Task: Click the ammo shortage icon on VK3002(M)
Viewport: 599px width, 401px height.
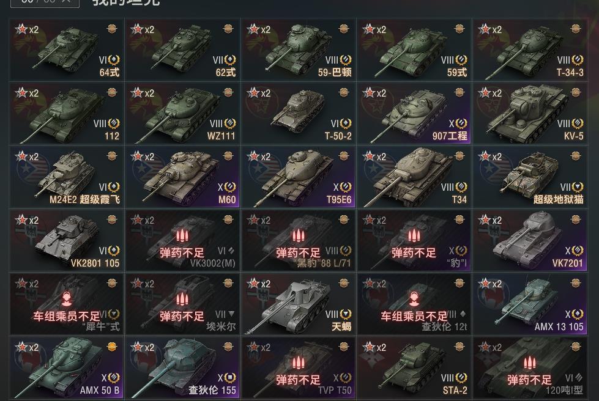Action: [x=182, y=236]
